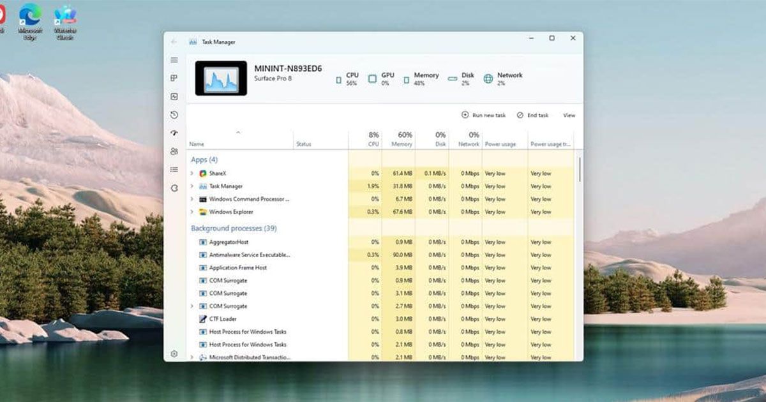Screen dimensions: 766x402
Task: Open the Details view in the sidebar
Action: (x=174, y=170)
